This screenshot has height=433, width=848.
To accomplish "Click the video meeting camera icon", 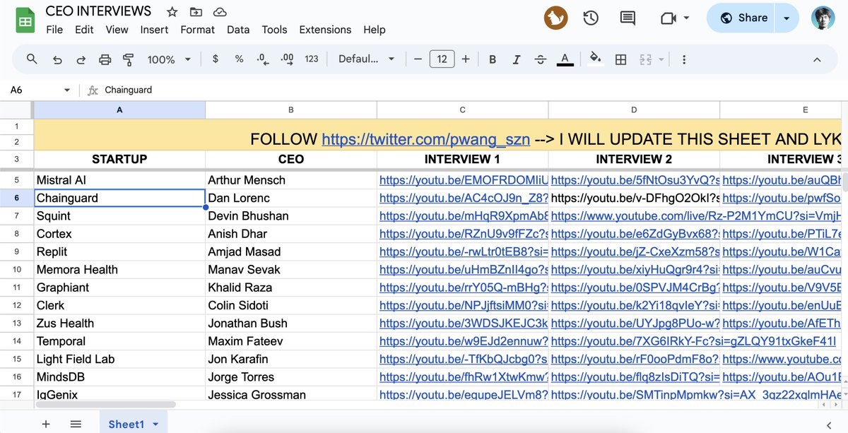I will coord(669,18).
